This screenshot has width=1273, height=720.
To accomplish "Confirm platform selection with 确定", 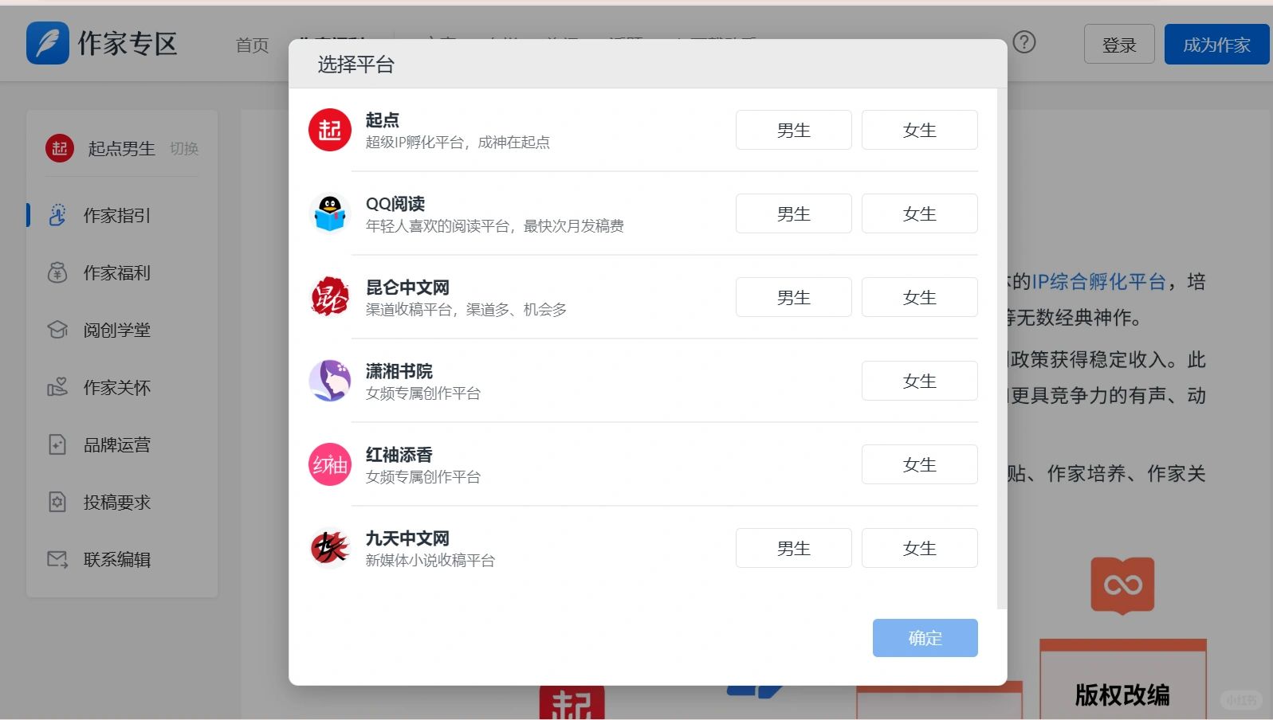I will (x=925, y=638).
